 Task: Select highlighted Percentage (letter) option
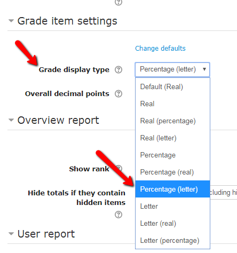172,189
